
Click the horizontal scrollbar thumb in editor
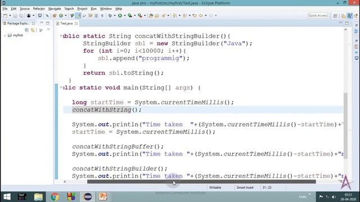(x=201, y=182)
